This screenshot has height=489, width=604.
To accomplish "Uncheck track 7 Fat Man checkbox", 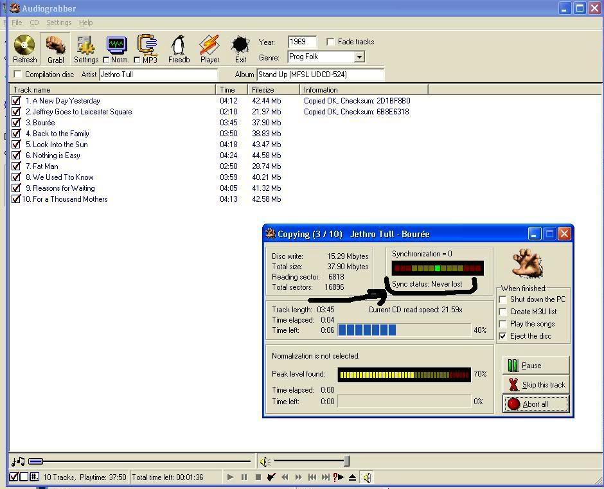I will (x=16, y=166).
